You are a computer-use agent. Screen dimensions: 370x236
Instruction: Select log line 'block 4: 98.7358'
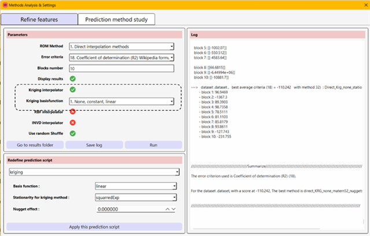[213, 107]
